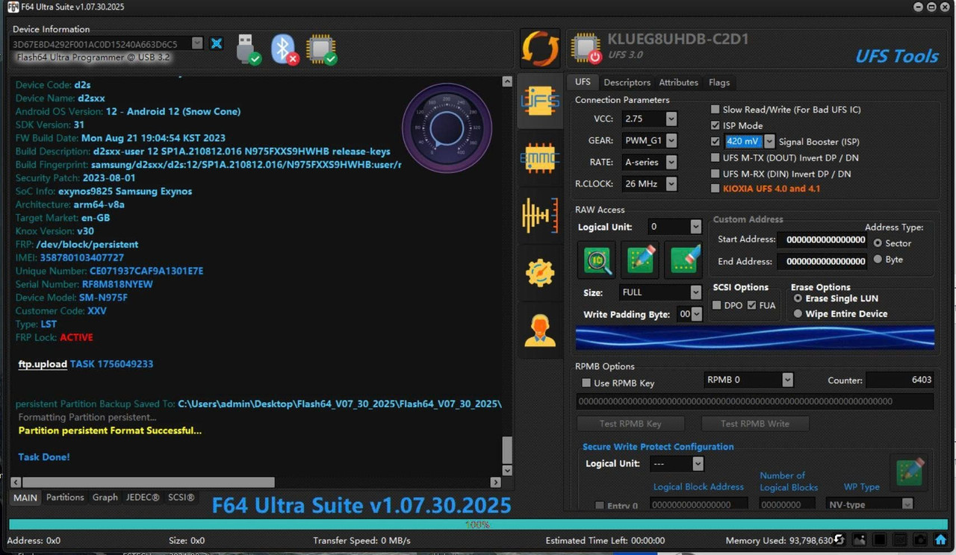Click the Test RPMB Key button
The height and width of the screenshot is (555, 956).
click(630, 423)
